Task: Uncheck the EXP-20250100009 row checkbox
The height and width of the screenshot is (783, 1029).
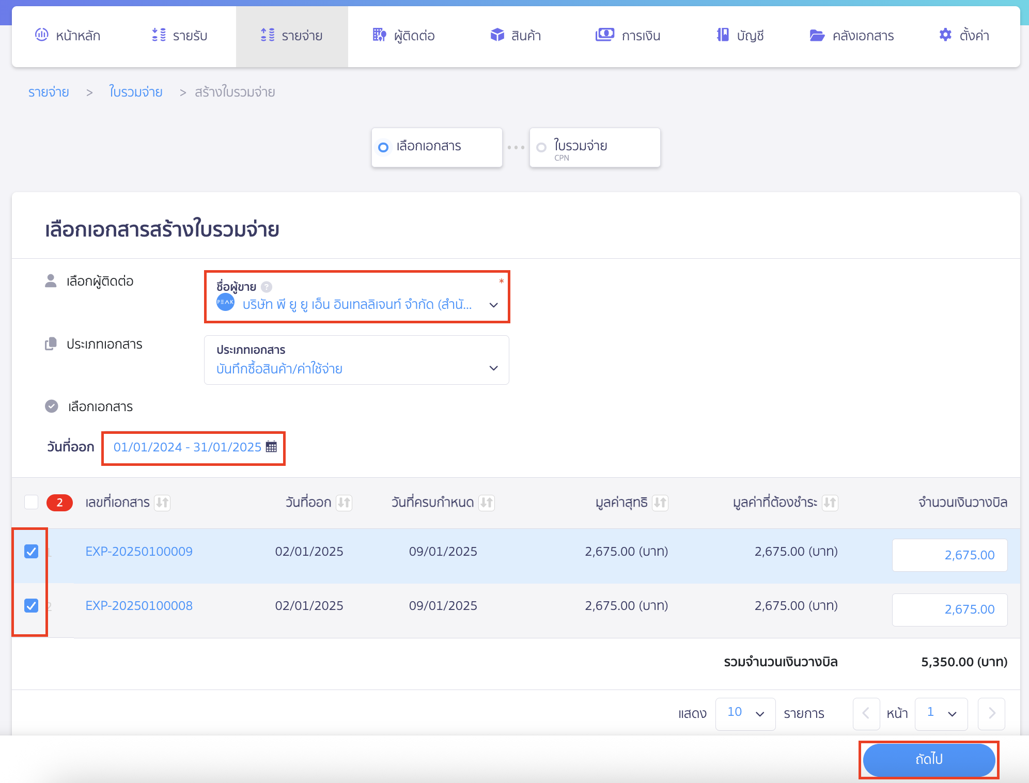Action: click(32, 551)
